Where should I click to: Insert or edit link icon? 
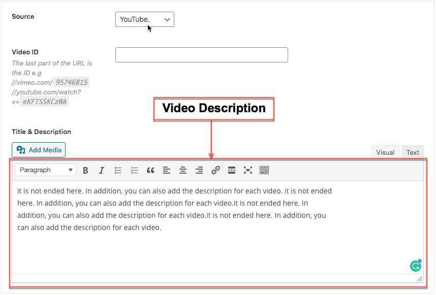click(215, 170)
